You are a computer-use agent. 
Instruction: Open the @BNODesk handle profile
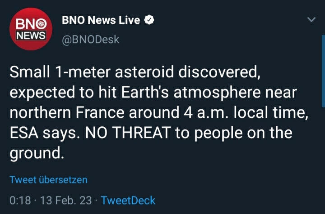[x=90, y=40]
